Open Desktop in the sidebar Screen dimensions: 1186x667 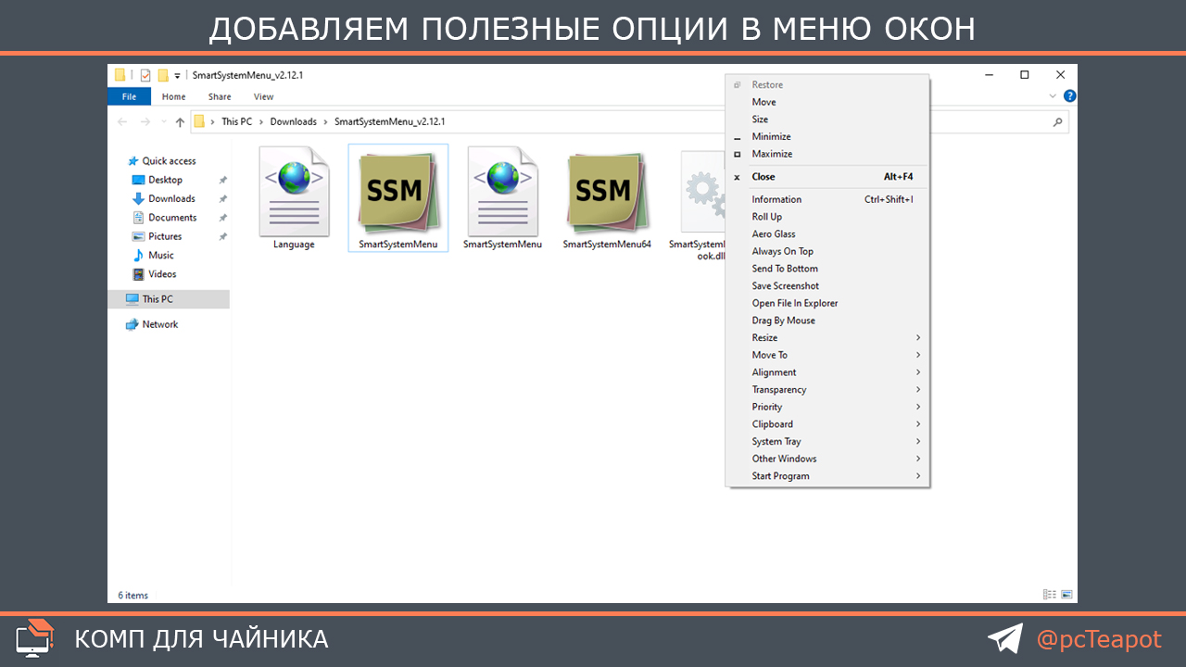coord(158,180)
